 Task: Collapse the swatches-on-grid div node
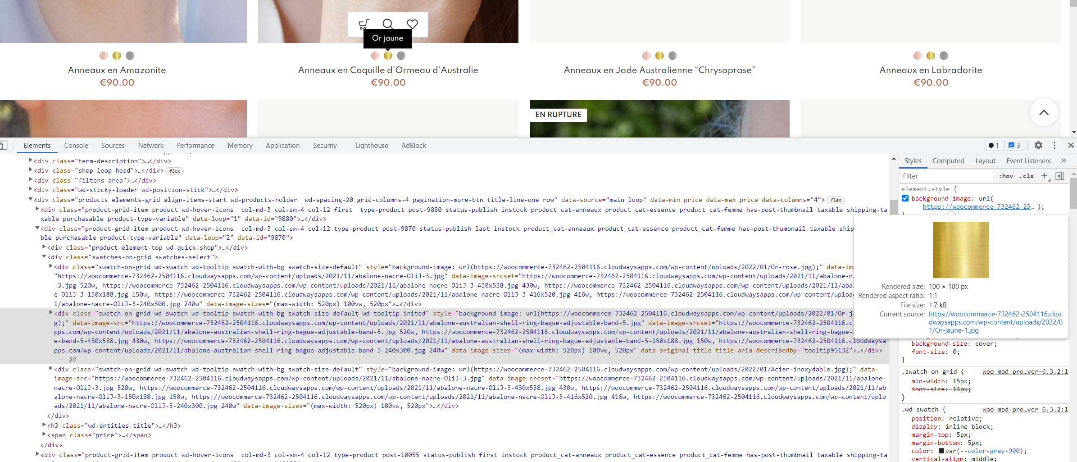pyautogui.click(x=44, y=256)
